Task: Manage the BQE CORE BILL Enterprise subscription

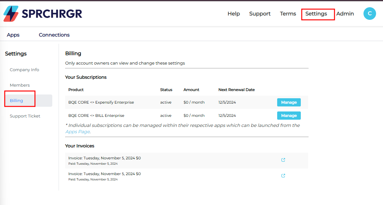Action: [x=289, y=116]
